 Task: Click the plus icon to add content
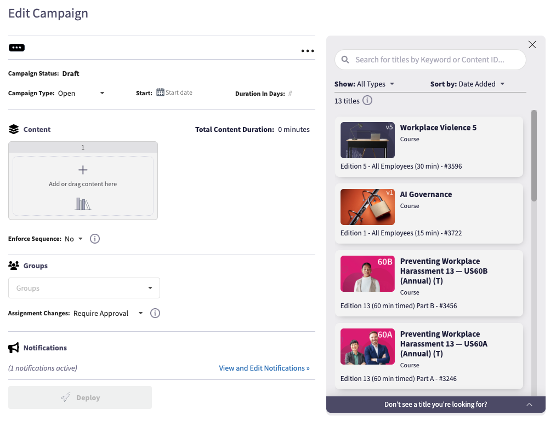(83, 170)
